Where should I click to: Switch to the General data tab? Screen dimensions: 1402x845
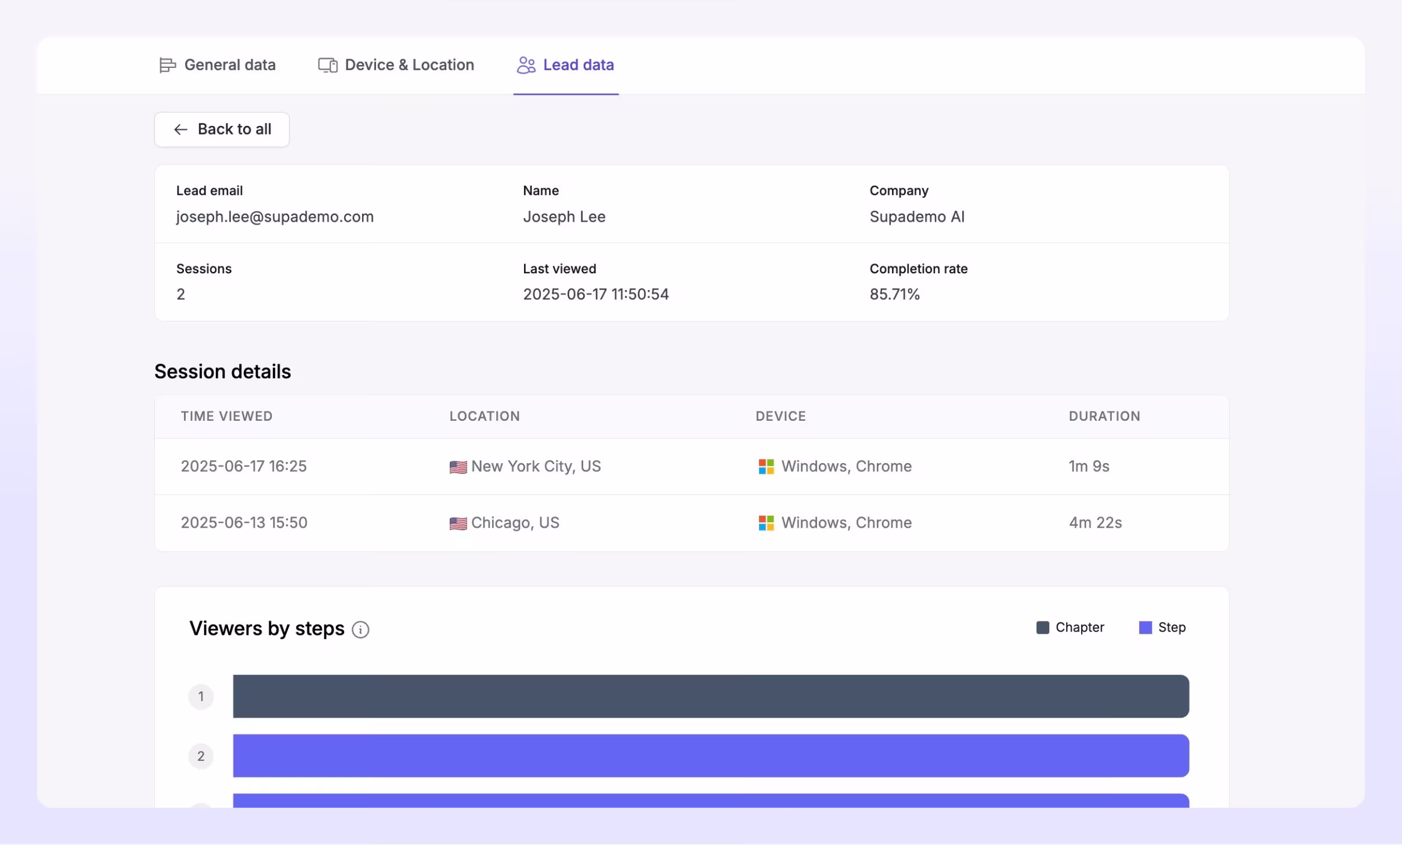[x=229, y=65]
